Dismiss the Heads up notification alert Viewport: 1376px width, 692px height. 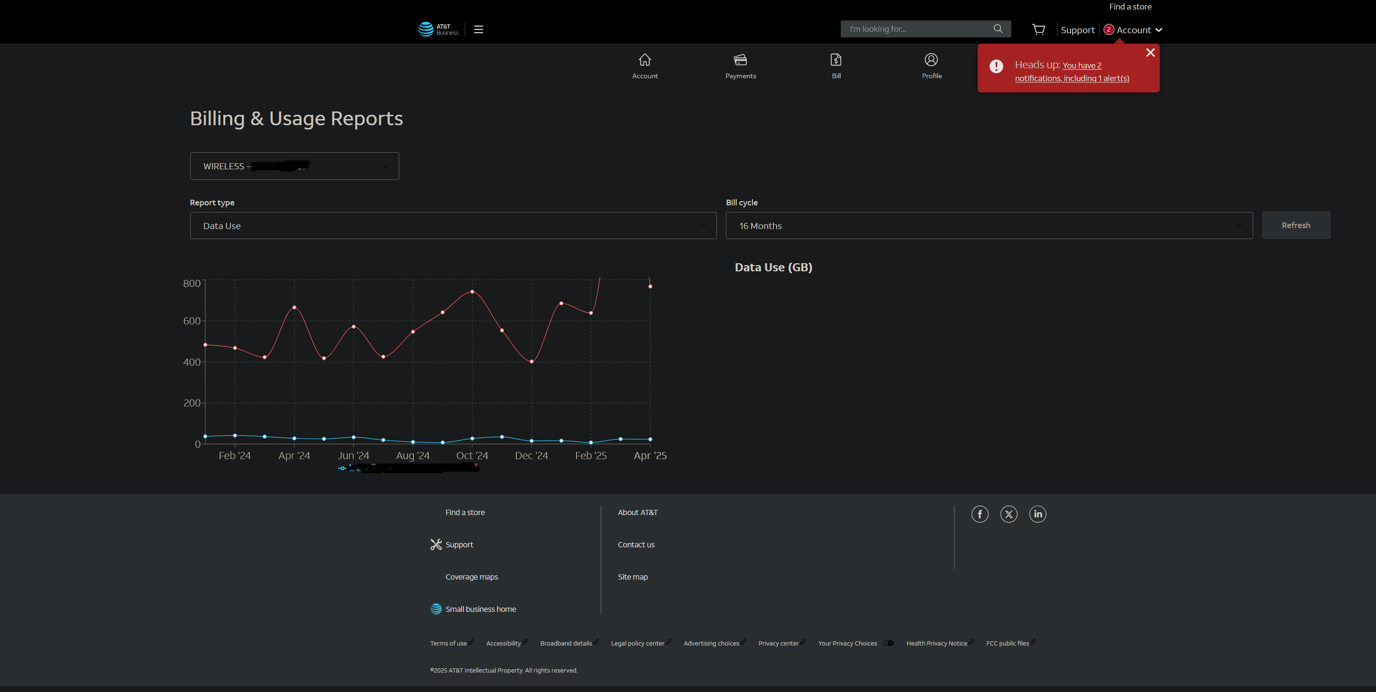coord(1150,52)
